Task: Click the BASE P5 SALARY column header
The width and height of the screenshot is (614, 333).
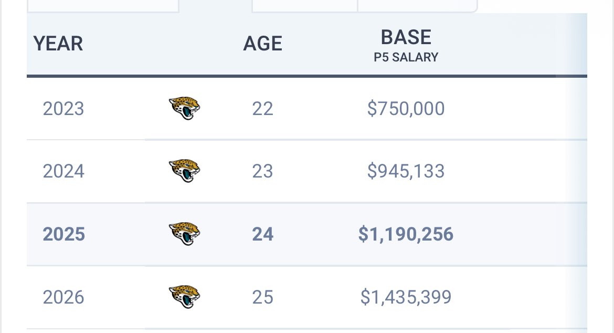Action: [x=406, y=45]
